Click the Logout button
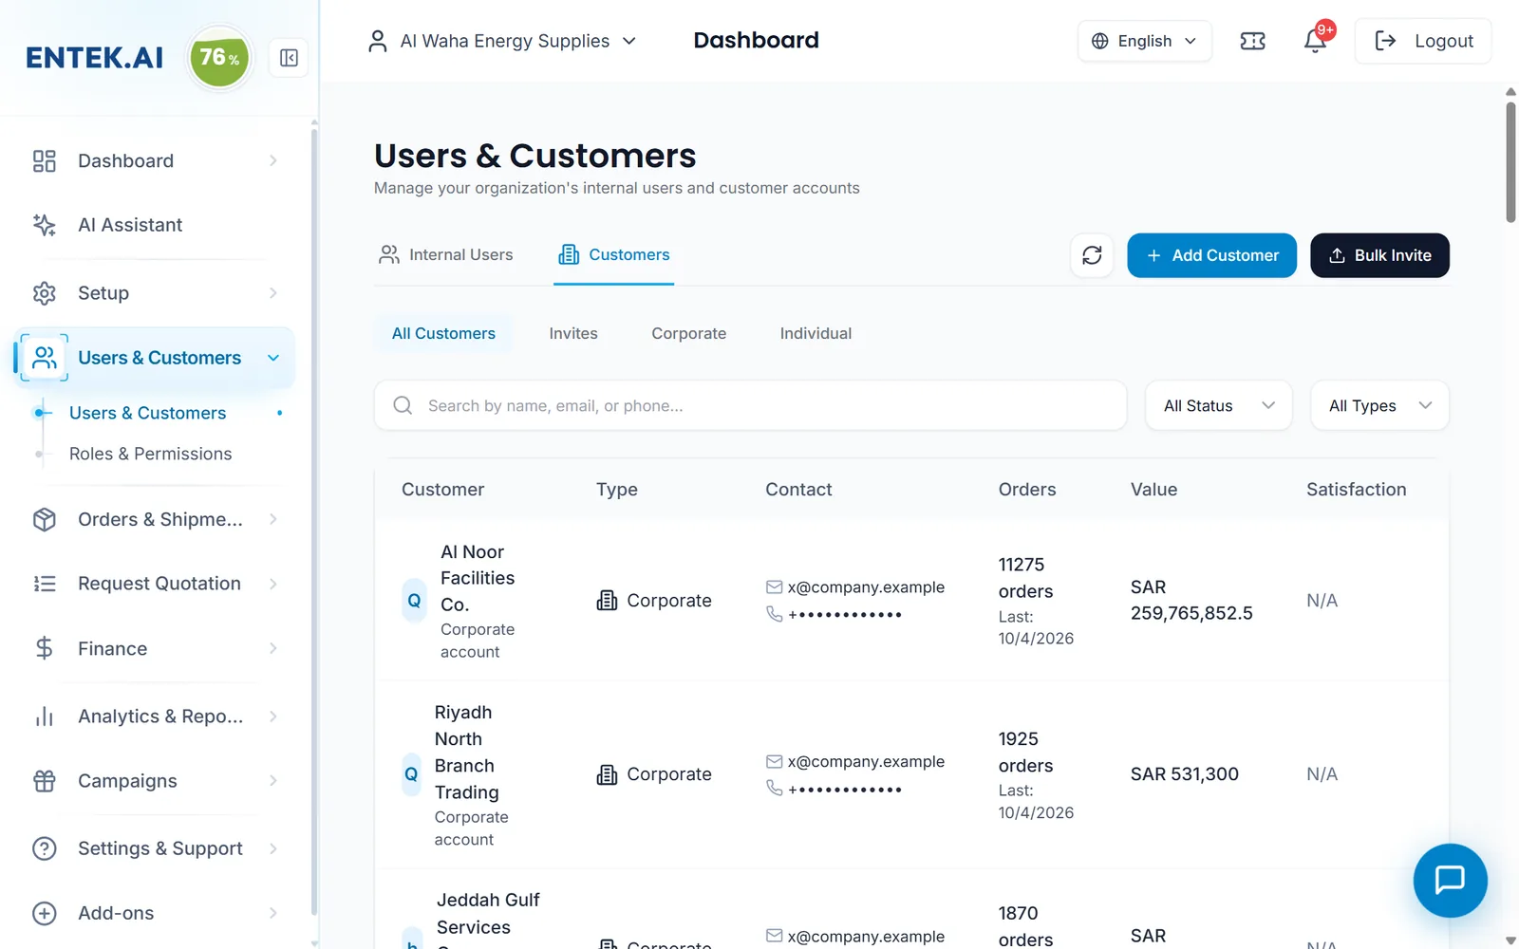The width and height of the screenshot is (1519, 949). 1423,41
